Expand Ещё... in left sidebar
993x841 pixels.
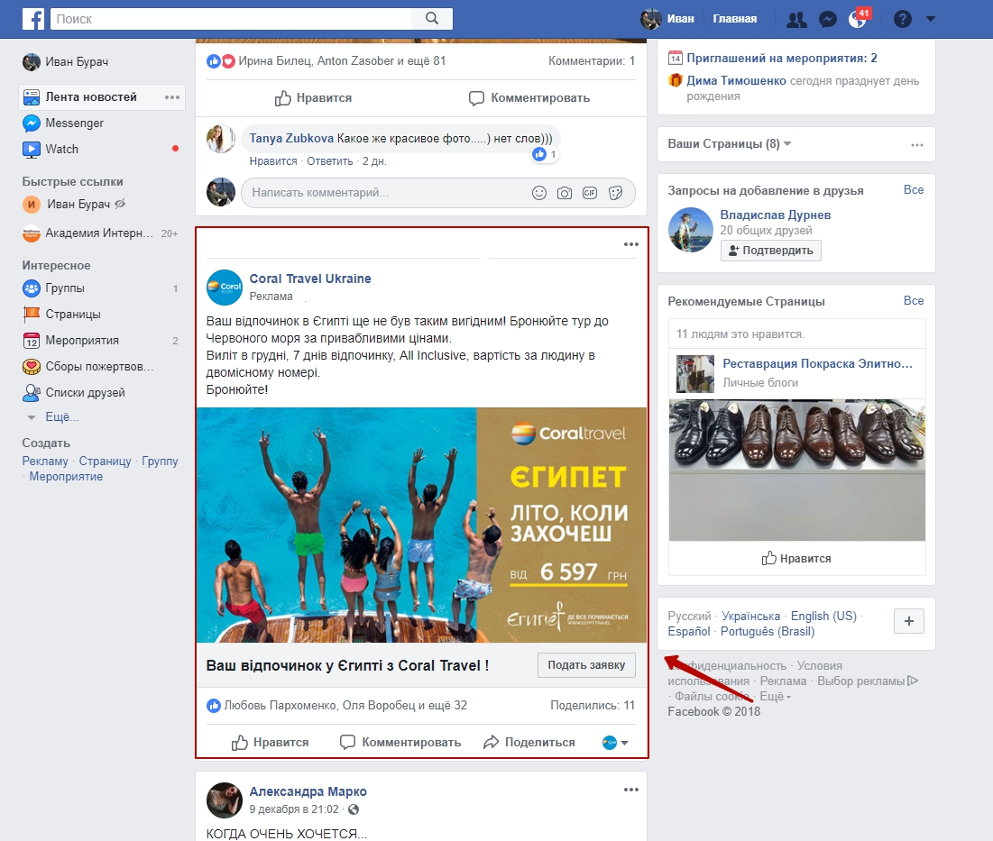coord(62,417)
